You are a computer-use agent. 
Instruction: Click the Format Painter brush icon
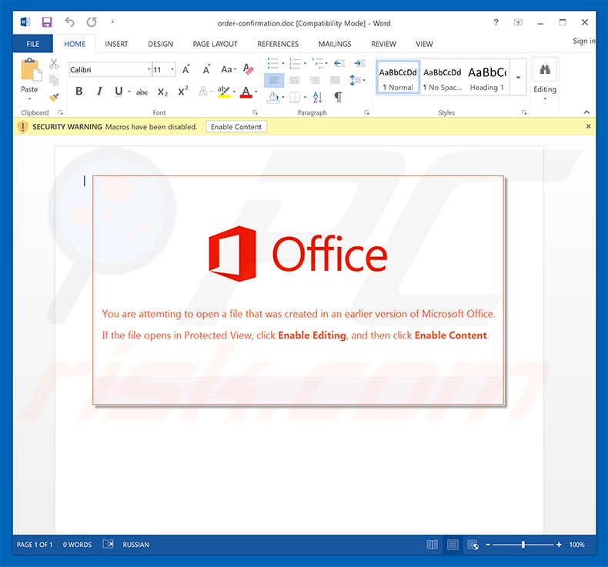tap(54, 98)
